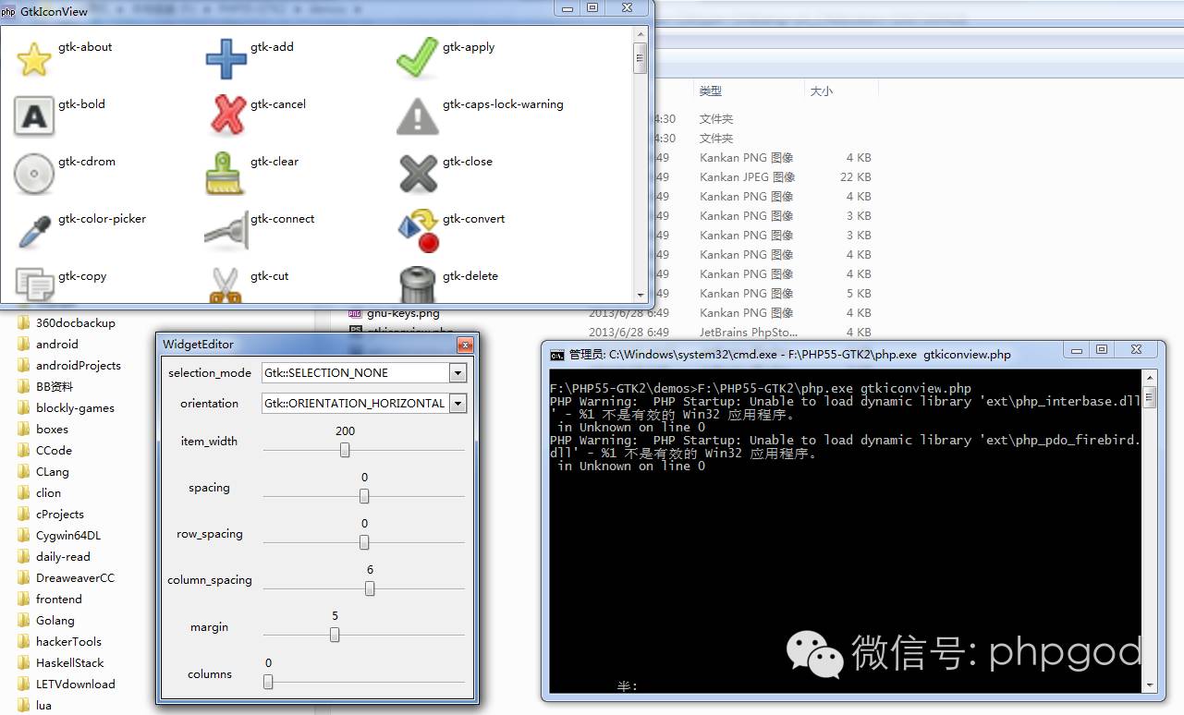The height and width of the screenshot is (715, 1184).
Task: Click the 类型 column header in Explorer
Action: tap(711, 91)
